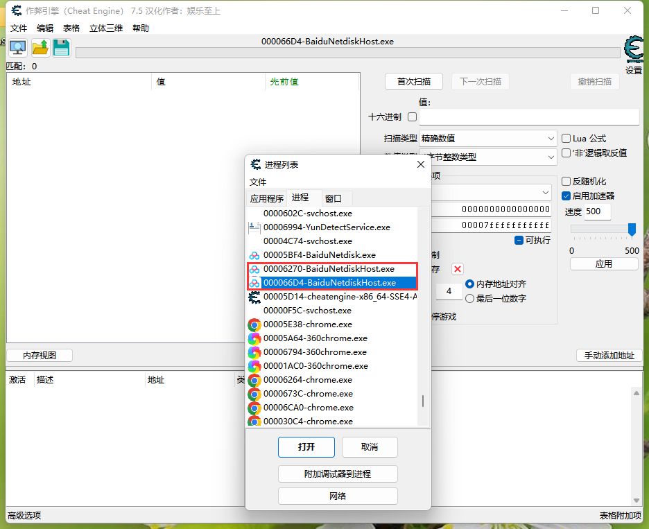Toggle the 十六进制 hexadecimal checkbox
The width and height of the screenshot is (649, 529).
click(x=413, y=116)
